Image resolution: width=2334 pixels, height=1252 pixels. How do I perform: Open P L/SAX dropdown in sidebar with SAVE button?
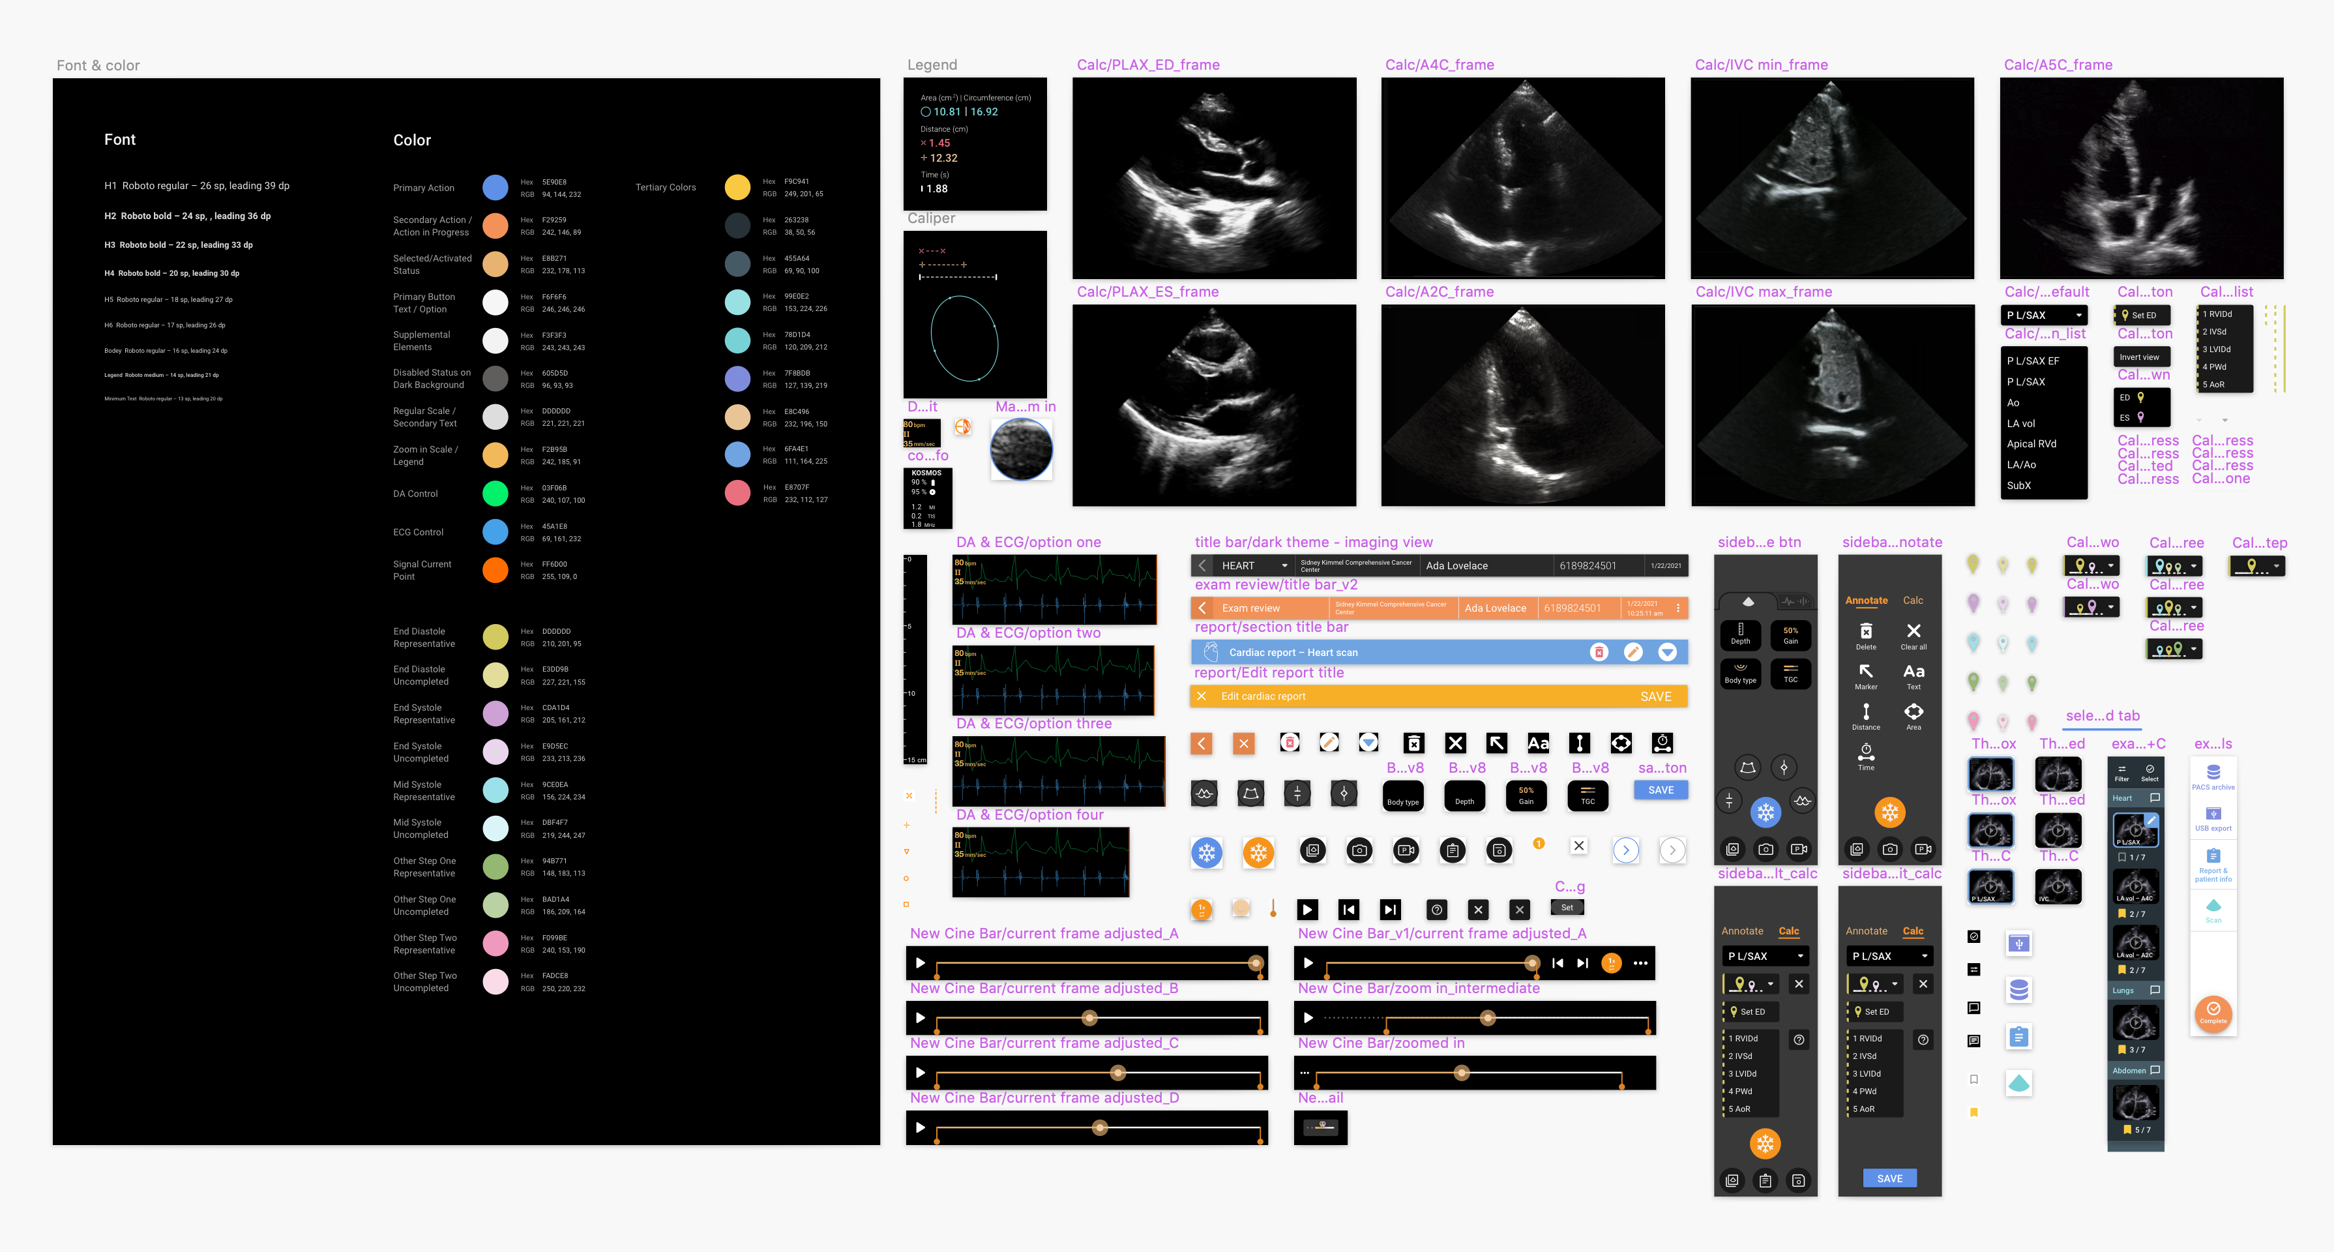pyautogui.click(x=1889, y=956)
